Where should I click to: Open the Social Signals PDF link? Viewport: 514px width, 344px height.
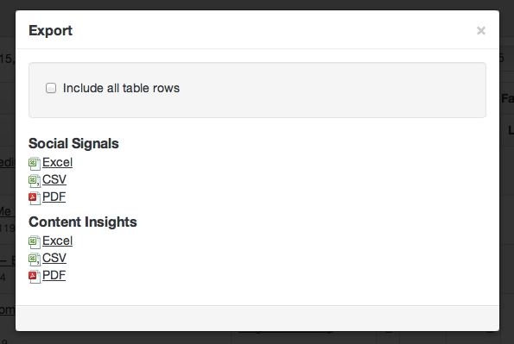pyautogui.click(x=54, y=197)
